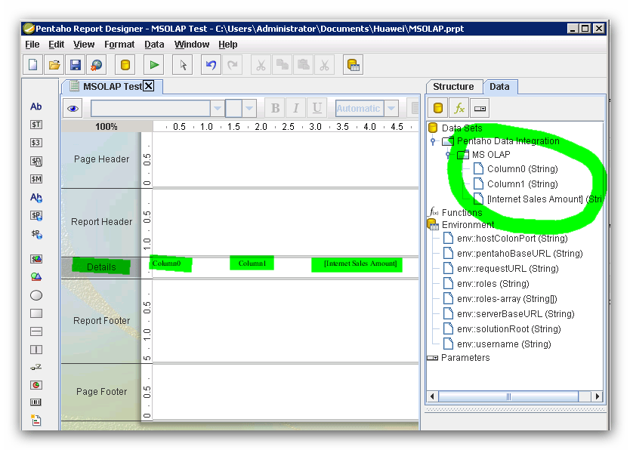Switch to the Structure tab
The image size is (630, 450).
pos(454,87)
